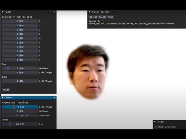186x139 pixels.
Task: Click the rendered avatar head
Action: coord(88,72)
